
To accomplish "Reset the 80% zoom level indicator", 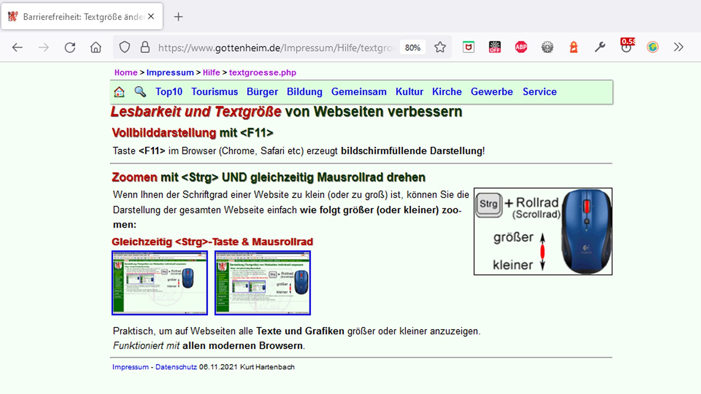I will click(x=413, y=47).
